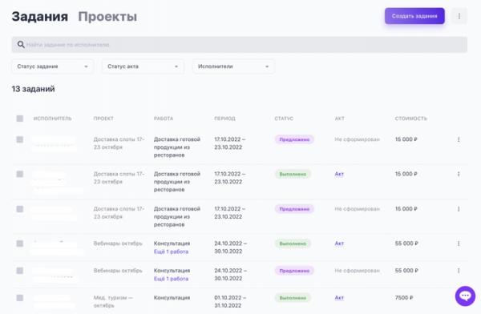Check the Вебинары октябрь row with Выполнено
This screenshot has height=314, width=481.
19,244
